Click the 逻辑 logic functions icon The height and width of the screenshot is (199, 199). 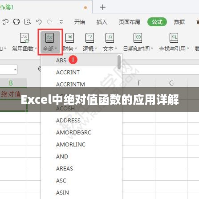tap(89, 38)
